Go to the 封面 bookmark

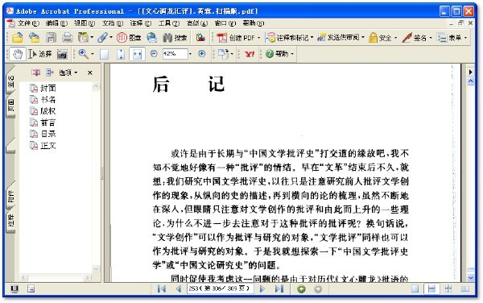pos(43,88)
